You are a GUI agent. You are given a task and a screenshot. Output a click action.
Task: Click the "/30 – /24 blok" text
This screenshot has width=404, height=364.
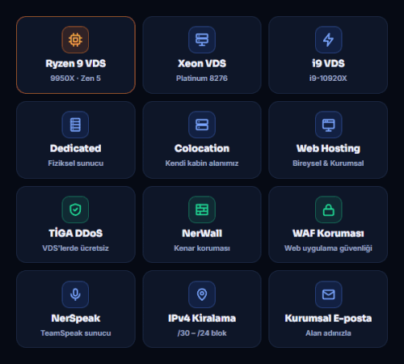pos(202,333)
